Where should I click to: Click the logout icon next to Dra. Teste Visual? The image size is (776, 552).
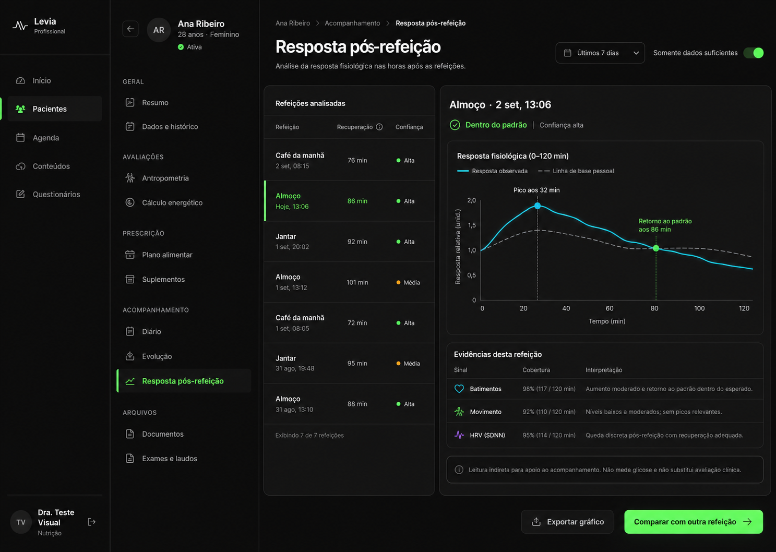coord(92,522)
